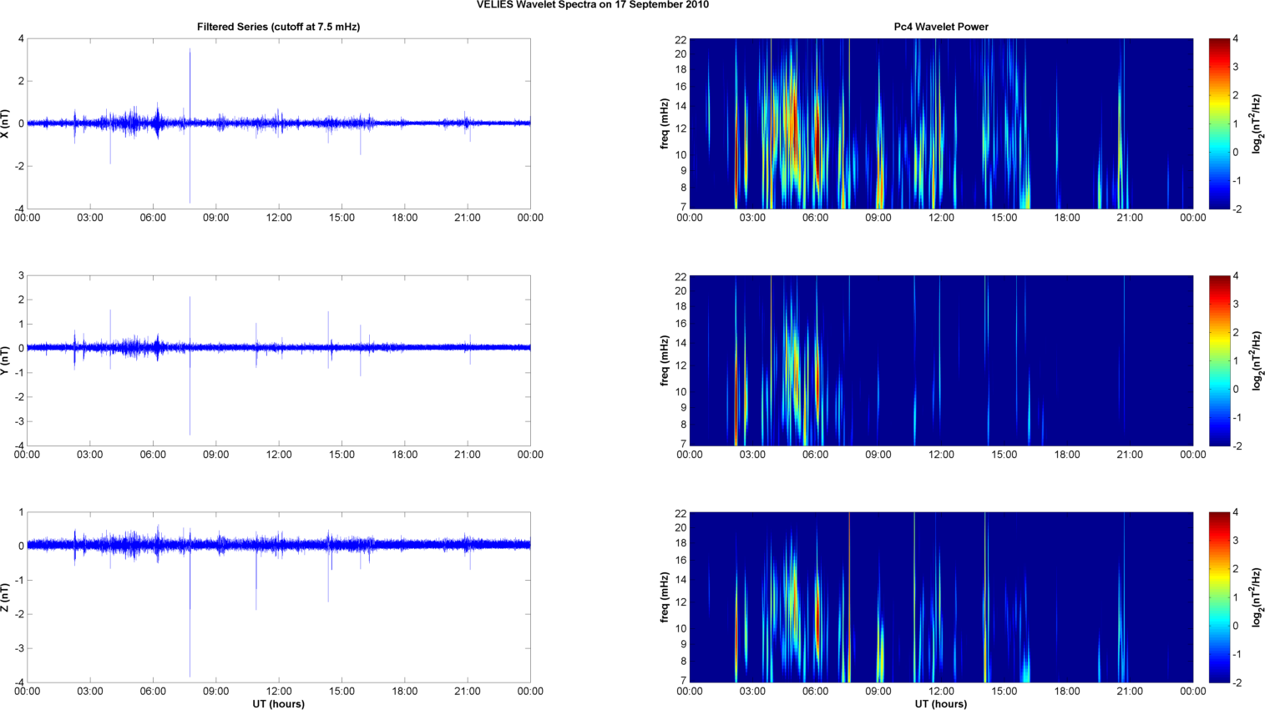This screenshot has height=710, width=1265.
Task: Click freq (mHz) label of middle spectrogram
Action: [665, 360]
